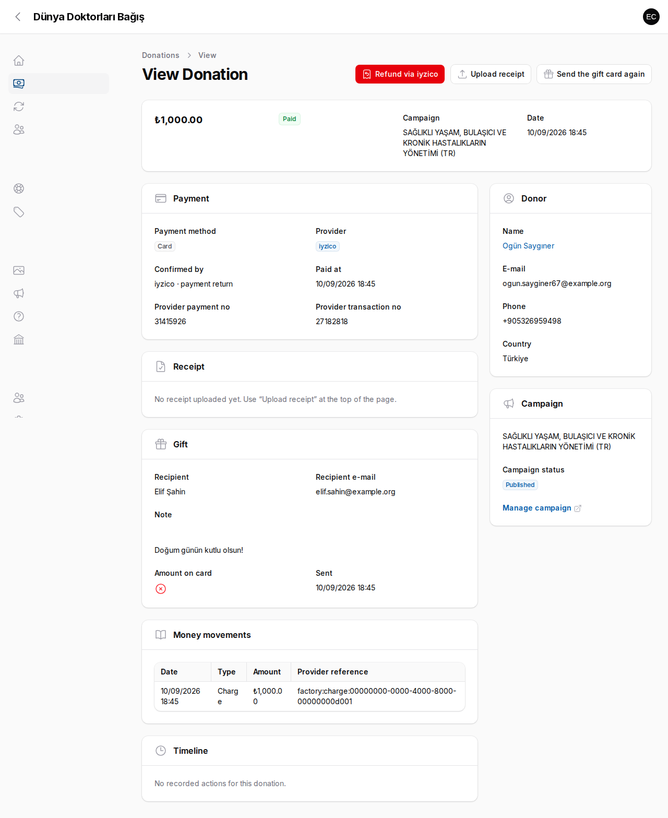Screen dimensions: 668x818
Task: Click the recipient e-mail elif.sahin@example.org
Action: 355,492
